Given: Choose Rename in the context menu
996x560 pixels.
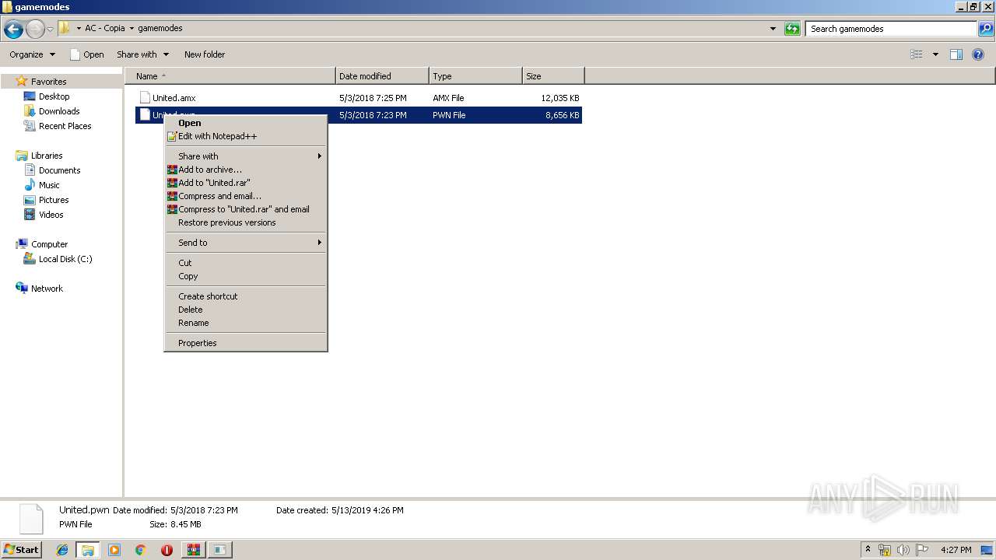Looking at the screenshot, I should tap(246, 323).
